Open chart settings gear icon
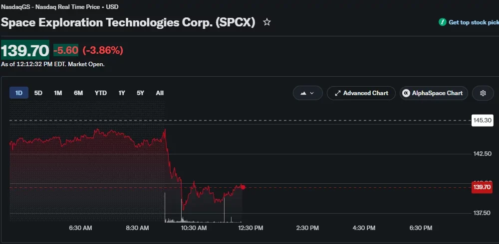Image resolution: width=499 pixels, height=244 pixels. coord(483,93)
